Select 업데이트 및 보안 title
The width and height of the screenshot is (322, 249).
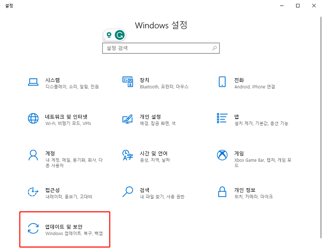point(64,227)
